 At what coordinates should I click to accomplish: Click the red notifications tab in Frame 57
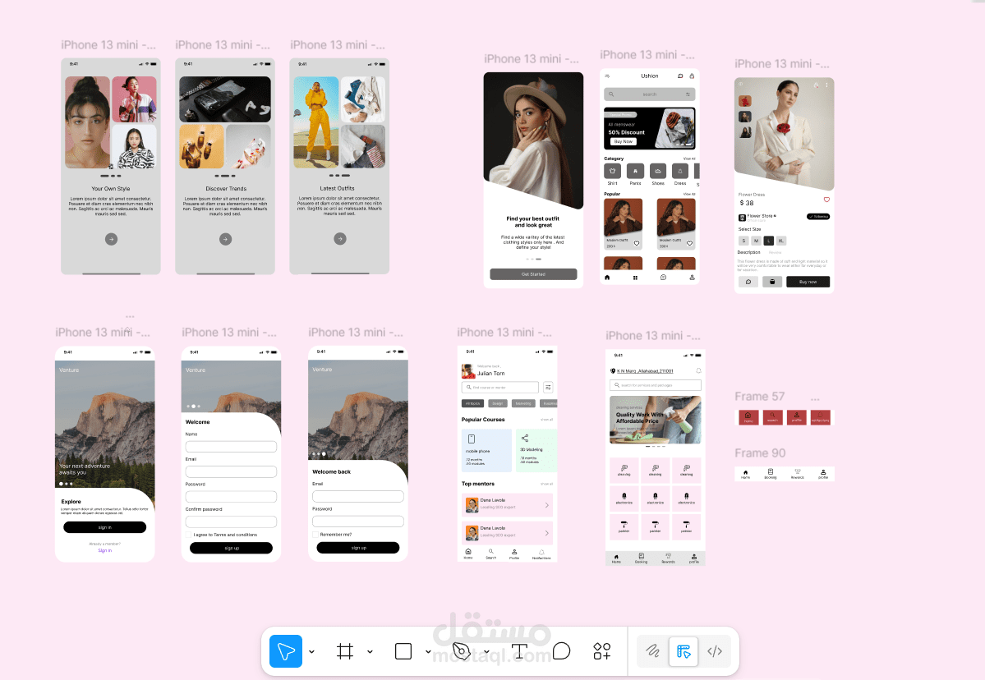pos(821,417)
